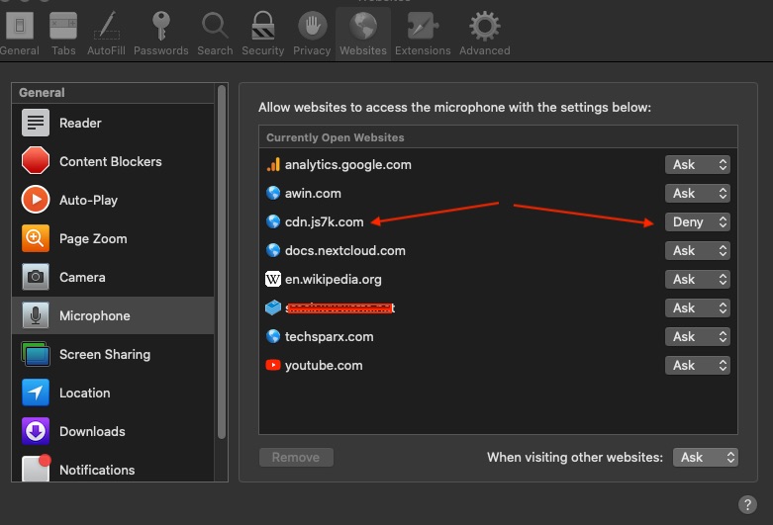Select the Screen Sharing icon
Screen dimensions: 773x525
tap(36, 354)
